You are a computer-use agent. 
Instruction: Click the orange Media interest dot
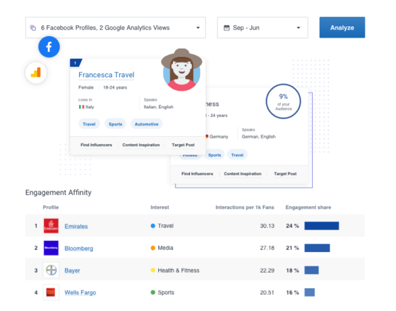pyautogui.click(x=153, y=248)
